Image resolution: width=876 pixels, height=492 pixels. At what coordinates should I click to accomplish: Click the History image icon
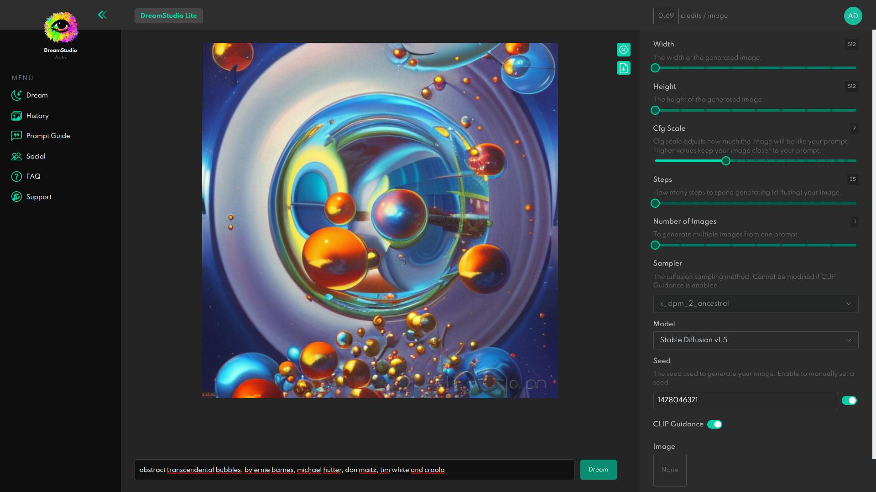(x=16, y=116)
